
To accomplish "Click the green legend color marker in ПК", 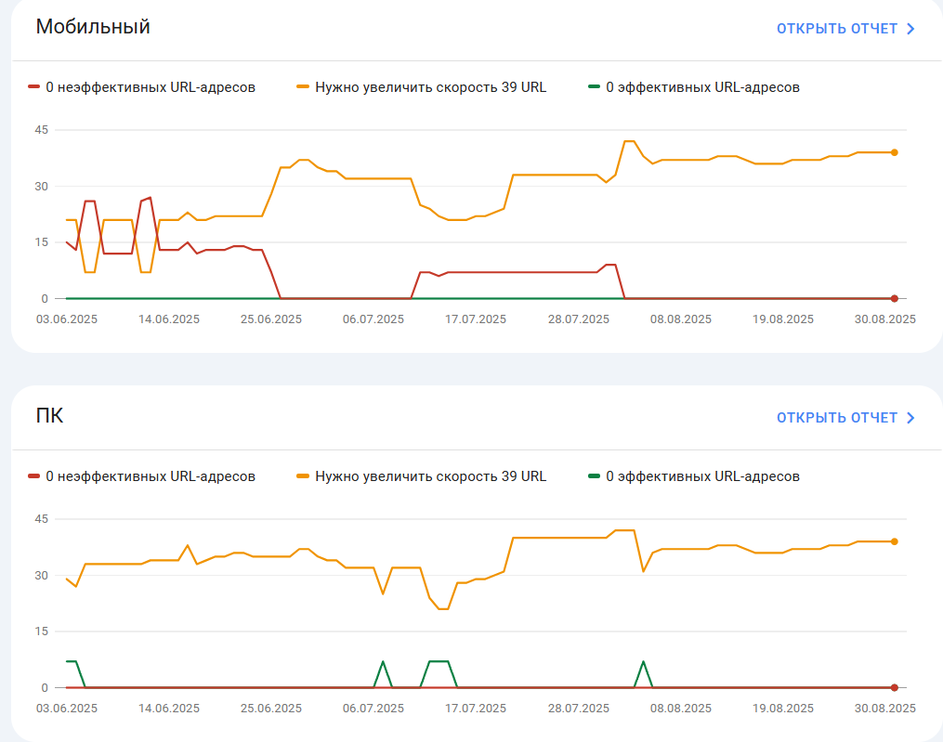I will point(594,476).
